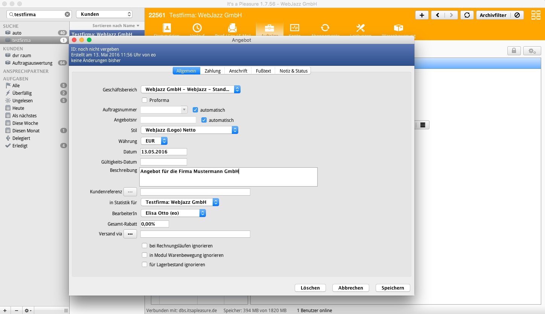The height and width of the screenshot is (314, 545).
Task: Click the Versand via ellipsis button
Action: coord(130,234)
